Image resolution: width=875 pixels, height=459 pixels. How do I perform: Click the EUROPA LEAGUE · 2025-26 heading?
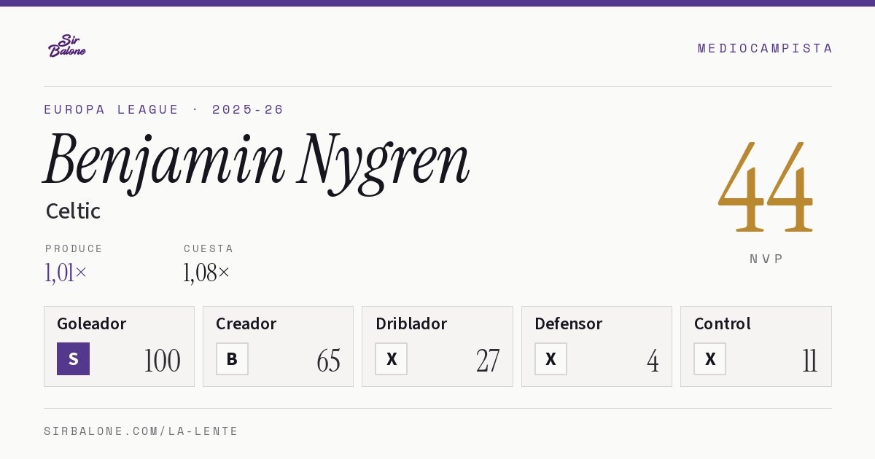(x=164, y=109)
